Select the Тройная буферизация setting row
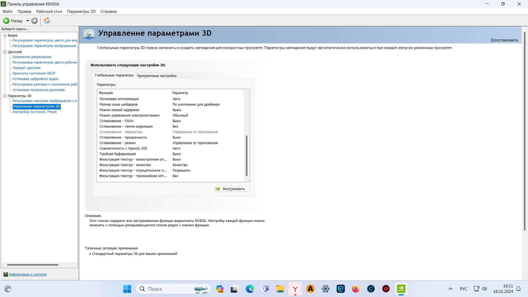This screenshot has width=528, height=297. 118,154
